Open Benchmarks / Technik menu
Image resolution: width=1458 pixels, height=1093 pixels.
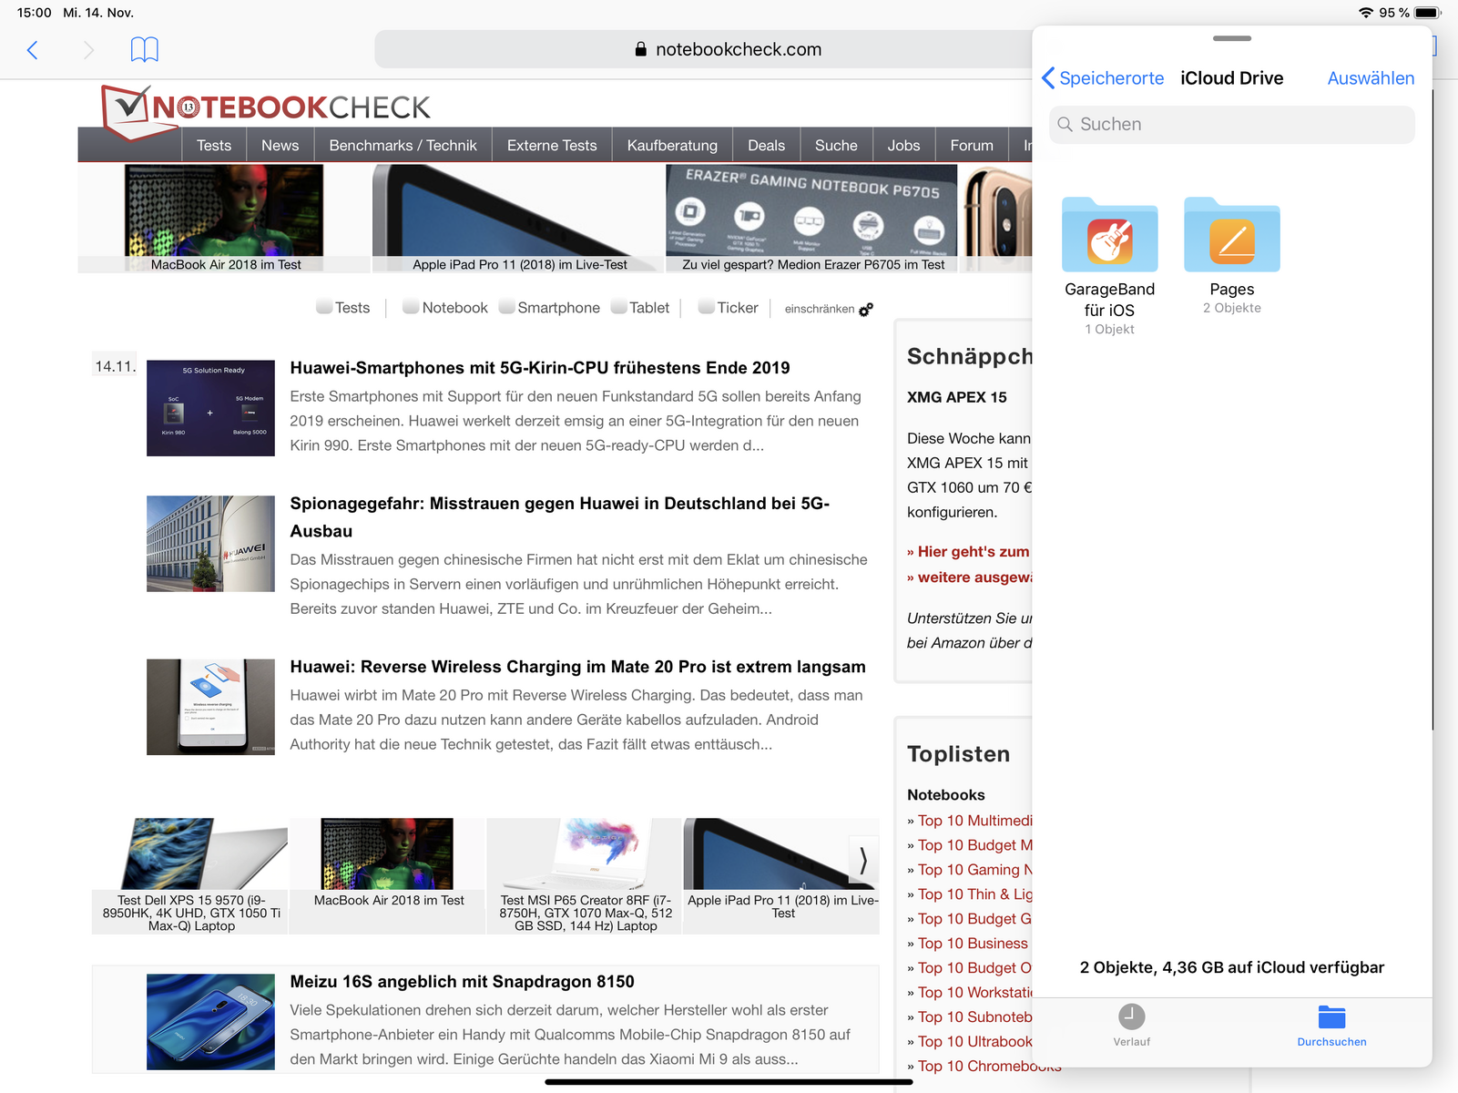click(403, 146)
